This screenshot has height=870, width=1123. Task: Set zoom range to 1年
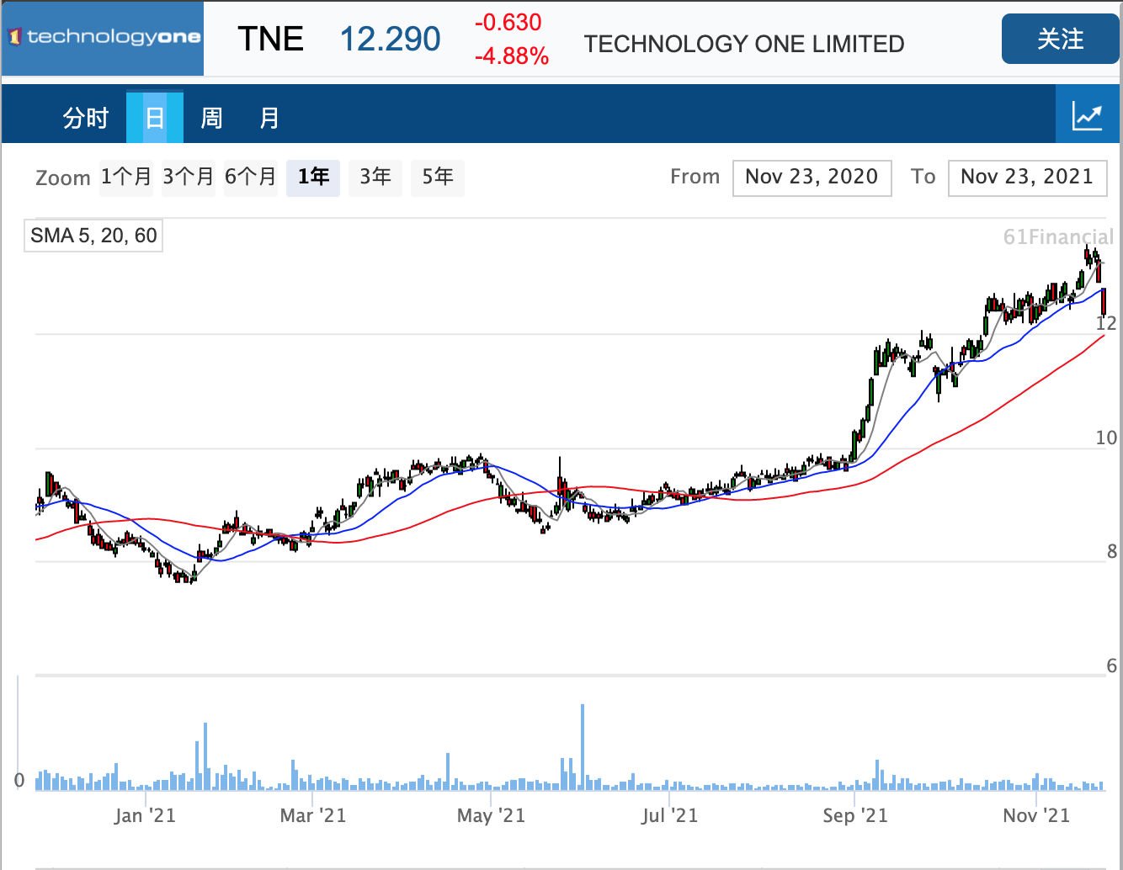pyautogui.click(x=313, y=178)
